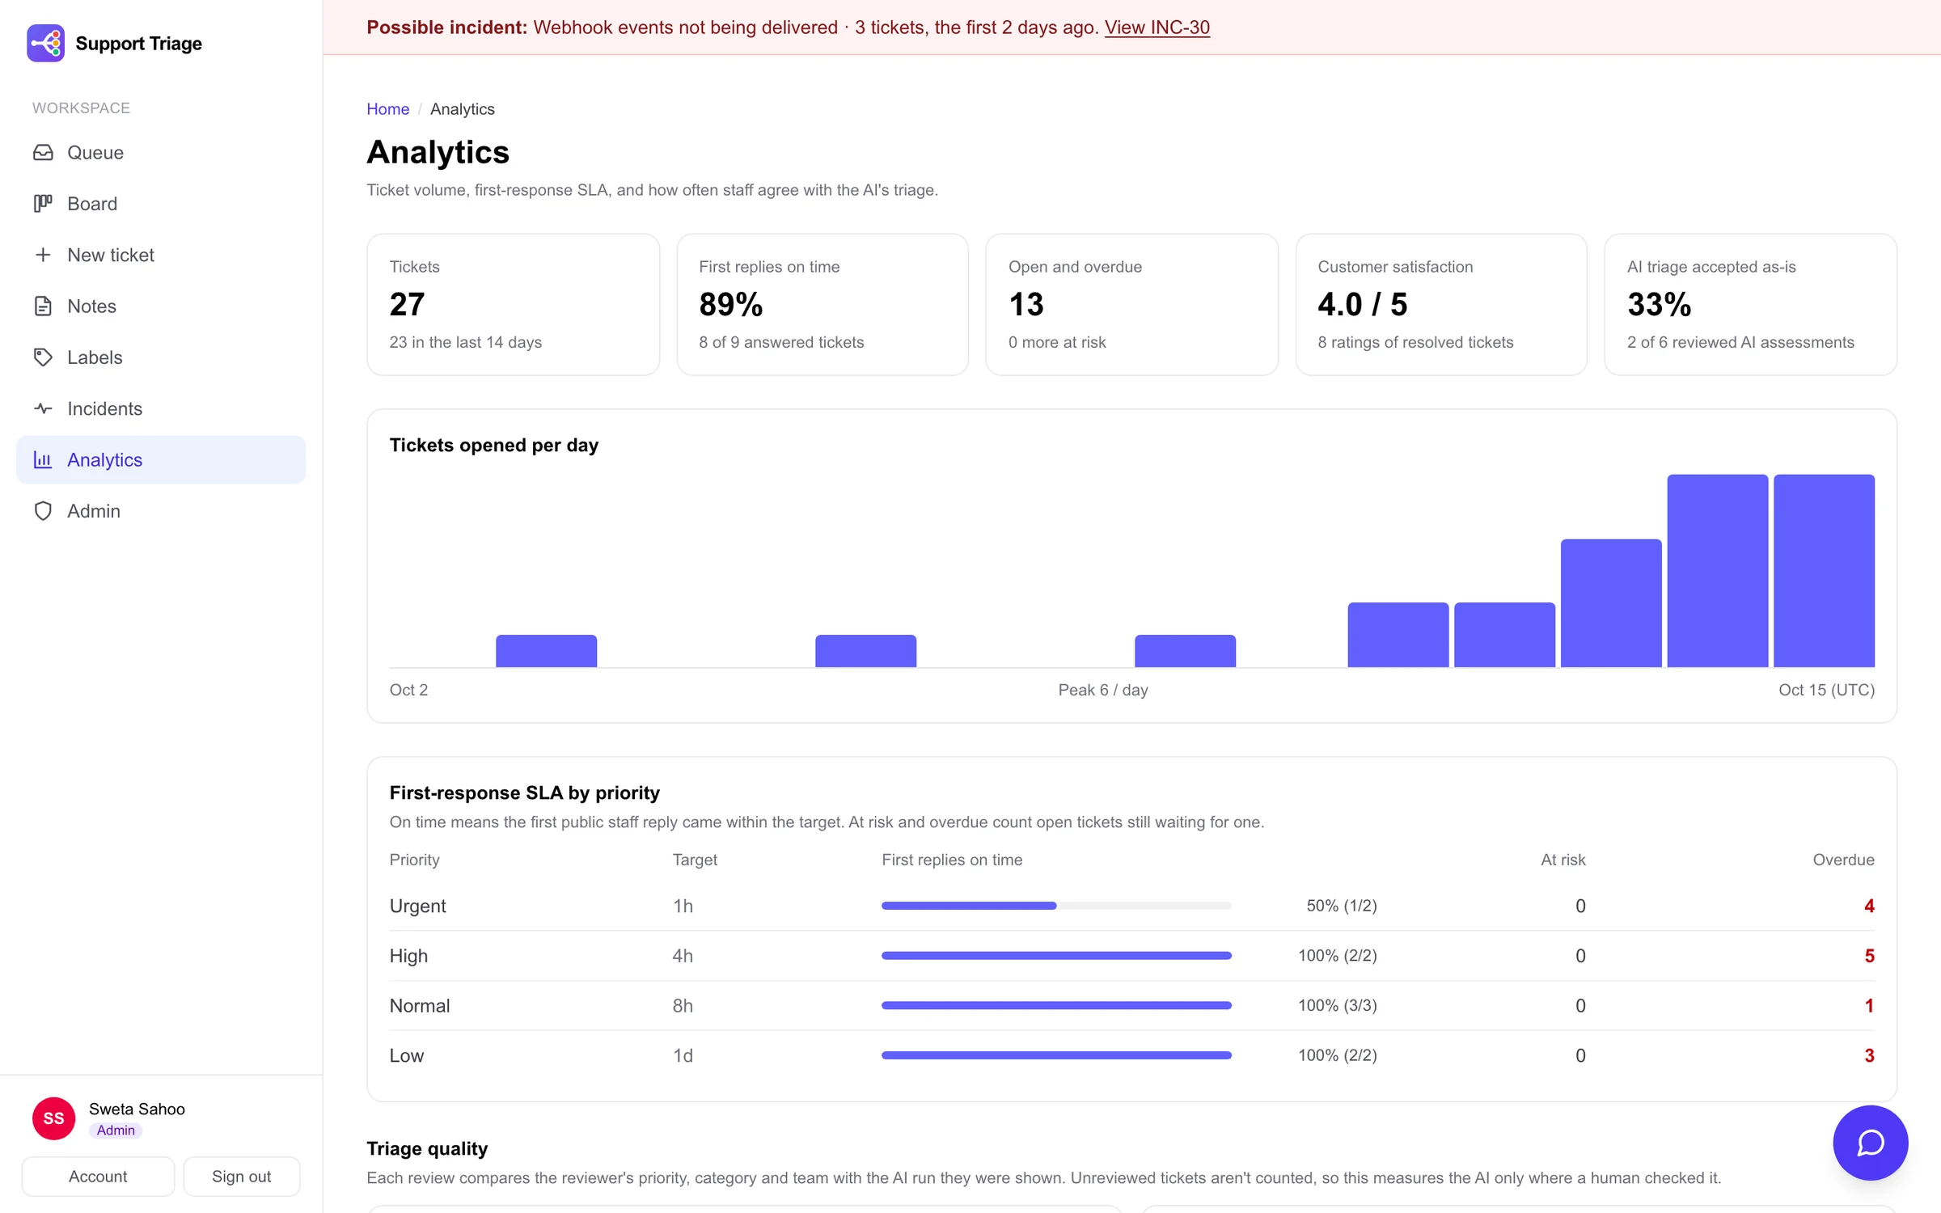
Task: Click the 'Peak 6 / day' chart label
Action: click(x=1103, y=690)
